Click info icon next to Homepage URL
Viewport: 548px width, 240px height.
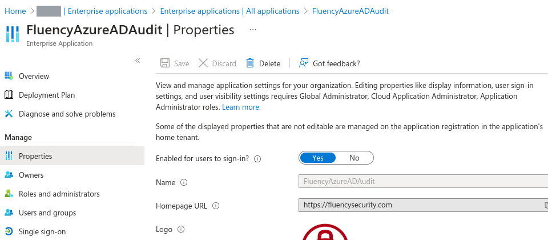(216, 206)
